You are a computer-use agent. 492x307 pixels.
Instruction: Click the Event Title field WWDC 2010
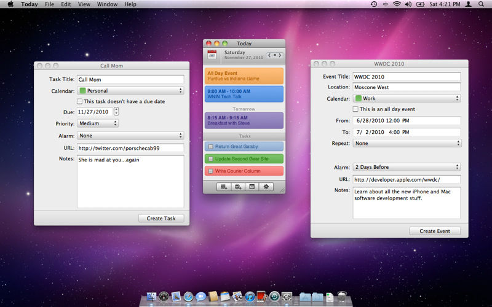tap(407, 76)
